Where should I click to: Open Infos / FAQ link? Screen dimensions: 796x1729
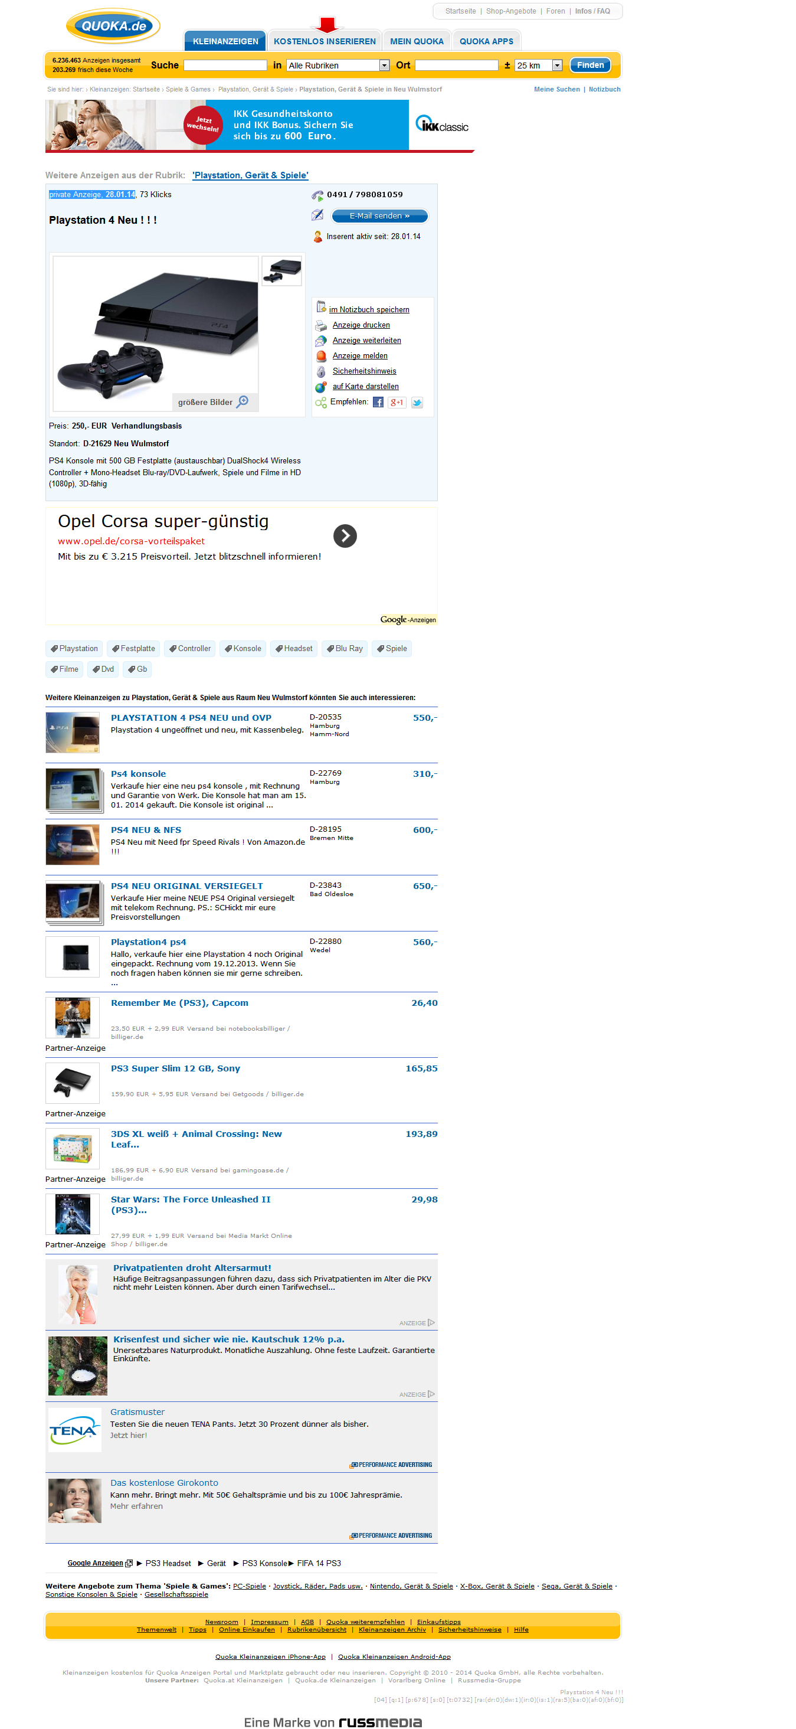592,11
